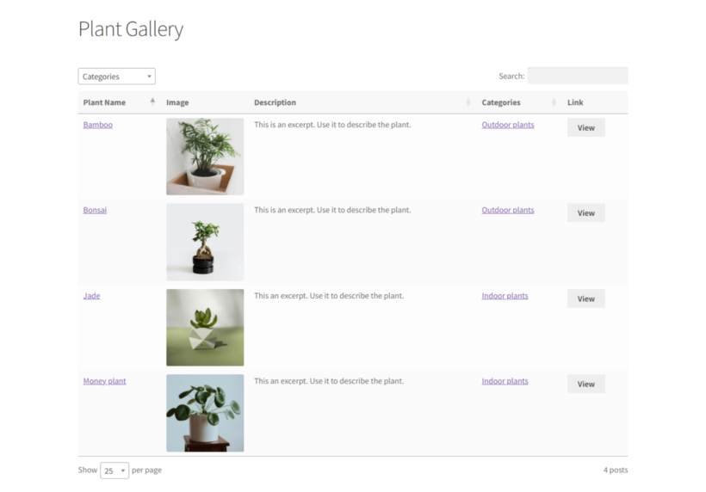Open the Money plant link
This screenshot has width=706, height=492.
[x=104, y=381]
